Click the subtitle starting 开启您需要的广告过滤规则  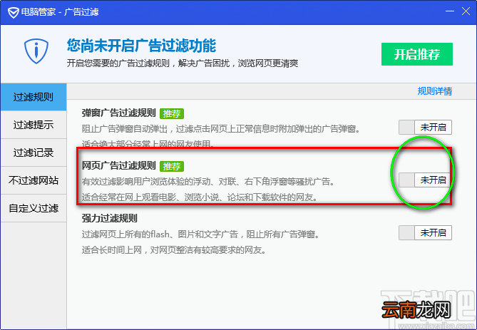pos(183,63)
